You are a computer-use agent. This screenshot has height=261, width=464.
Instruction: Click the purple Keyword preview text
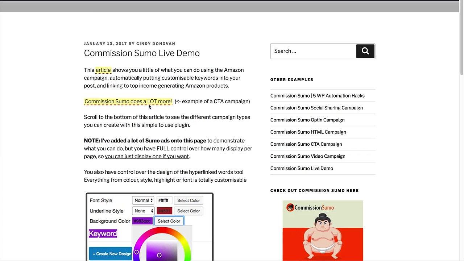click(103, 234)
